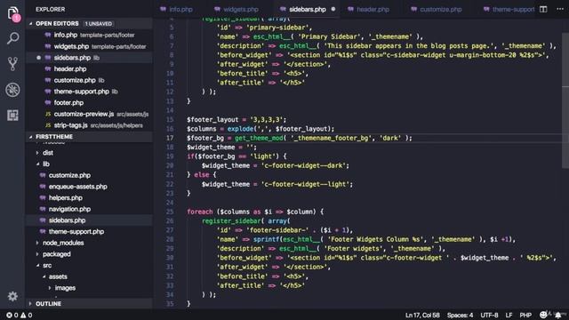
Task: Expand the packaged folder
Action: [x=56, y=254]
